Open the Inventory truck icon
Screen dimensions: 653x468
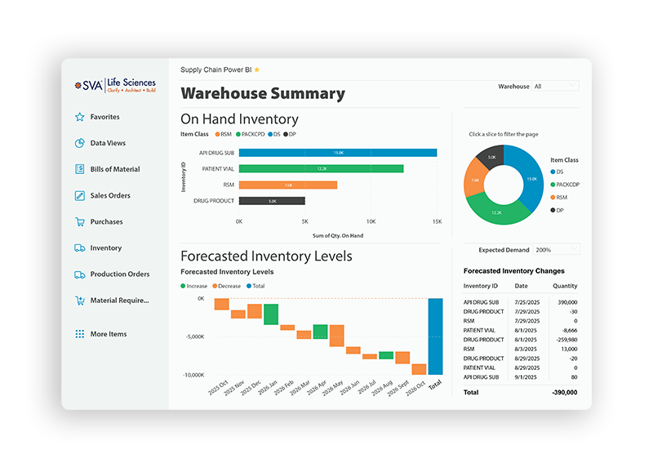(80, 247)
